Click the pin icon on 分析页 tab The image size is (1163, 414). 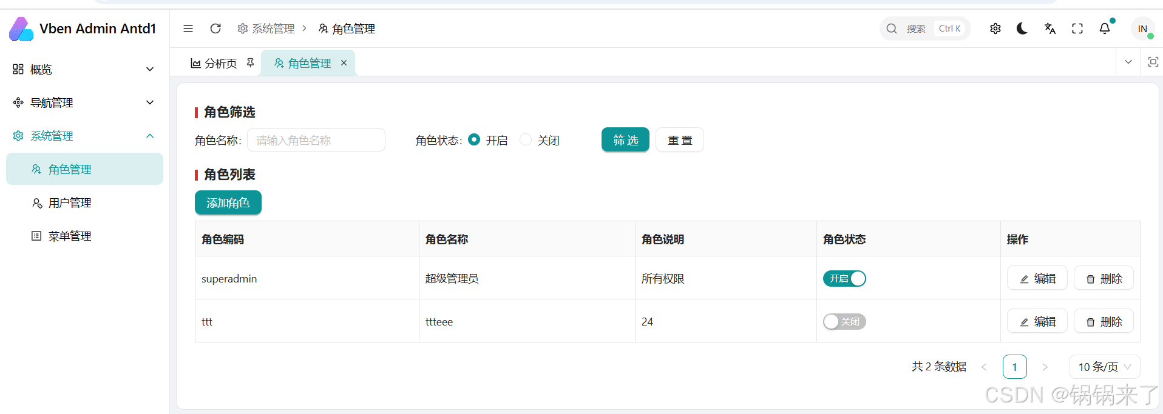pyautogui.click(x=250, y=63)
